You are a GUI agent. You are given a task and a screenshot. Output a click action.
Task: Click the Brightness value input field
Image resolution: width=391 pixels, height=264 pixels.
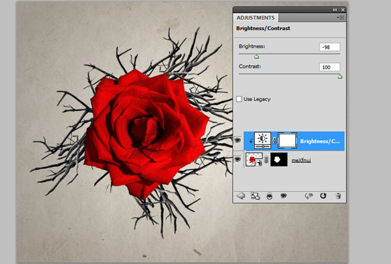329,48
